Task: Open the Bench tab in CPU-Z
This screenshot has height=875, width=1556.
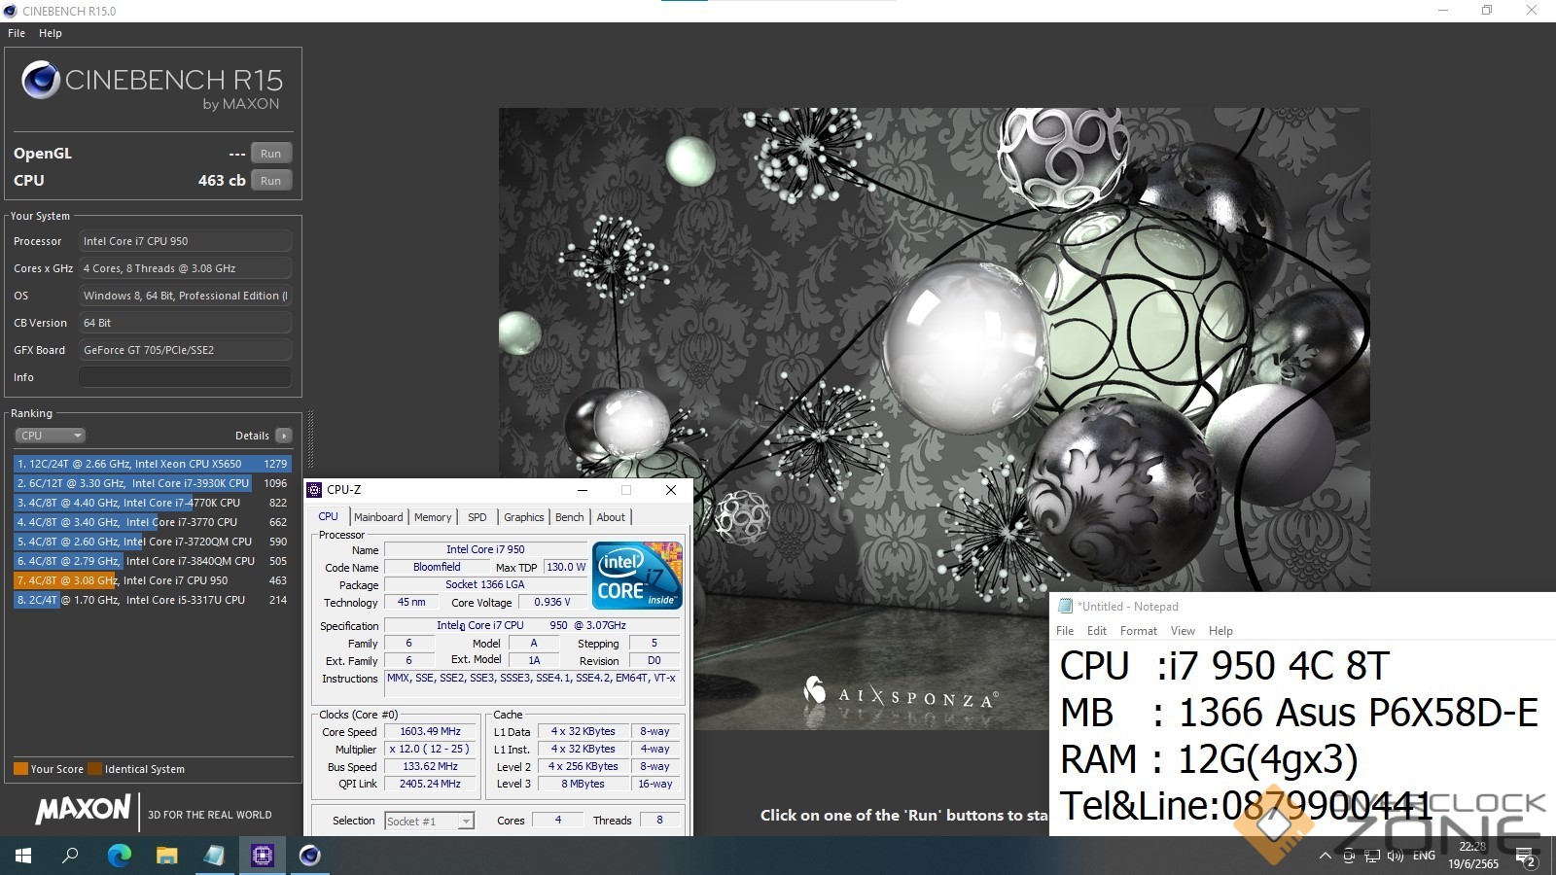Action: click(x=569, y=517)
